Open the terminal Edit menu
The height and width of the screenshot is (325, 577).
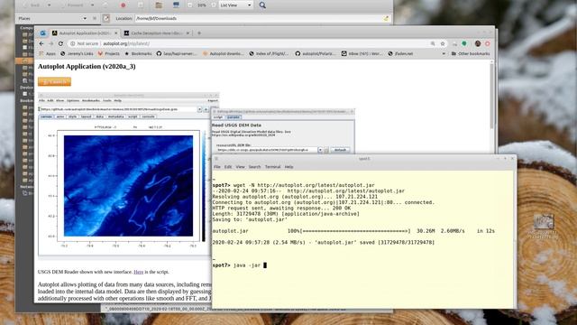(x=228, y=167)
